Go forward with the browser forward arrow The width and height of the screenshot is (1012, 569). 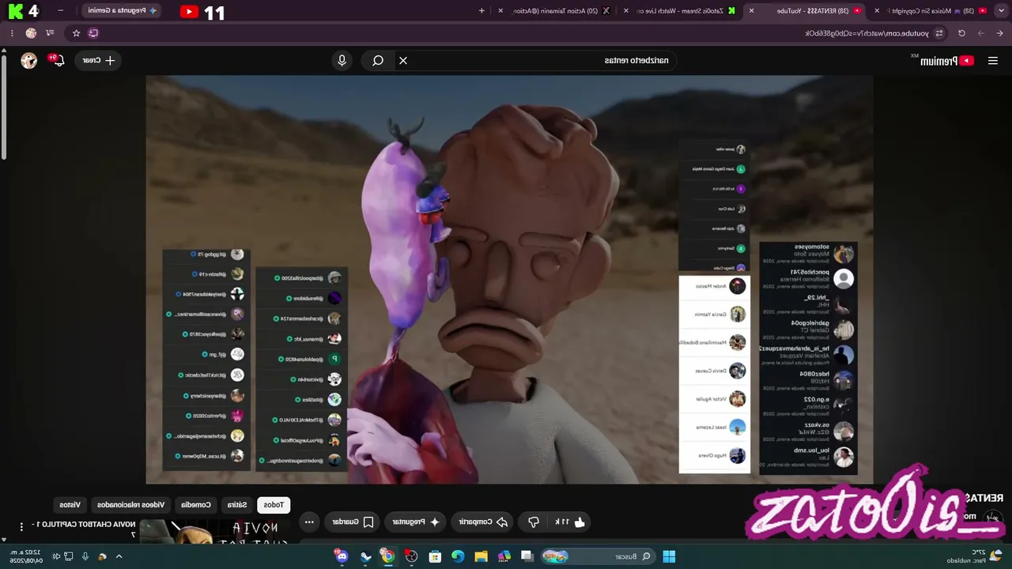pos(980,33)
